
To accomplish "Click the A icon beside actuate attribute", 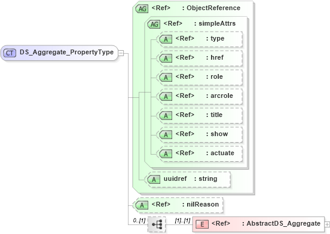I will click(x=166, y=154).
